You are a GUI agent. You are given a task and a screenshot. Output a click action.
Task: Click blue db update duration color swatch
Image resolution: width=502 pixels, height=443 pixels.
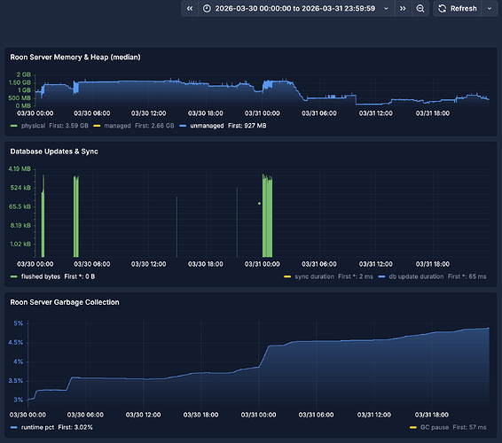(381, 276)
